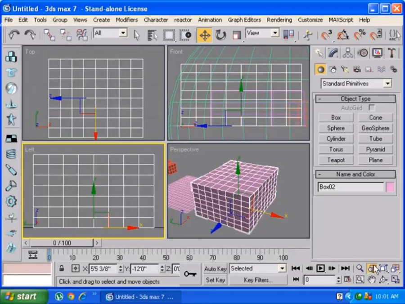Click the Pyramid object type button
The image size is (405, 304).
coord(376,149)
